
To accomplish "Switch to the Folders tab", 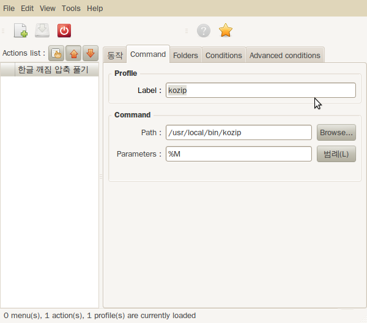I will click(x=185, y=55).
